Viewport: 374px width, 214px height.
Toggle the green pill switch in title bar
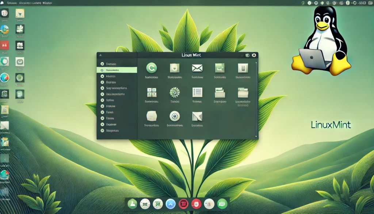click(247, 55)
